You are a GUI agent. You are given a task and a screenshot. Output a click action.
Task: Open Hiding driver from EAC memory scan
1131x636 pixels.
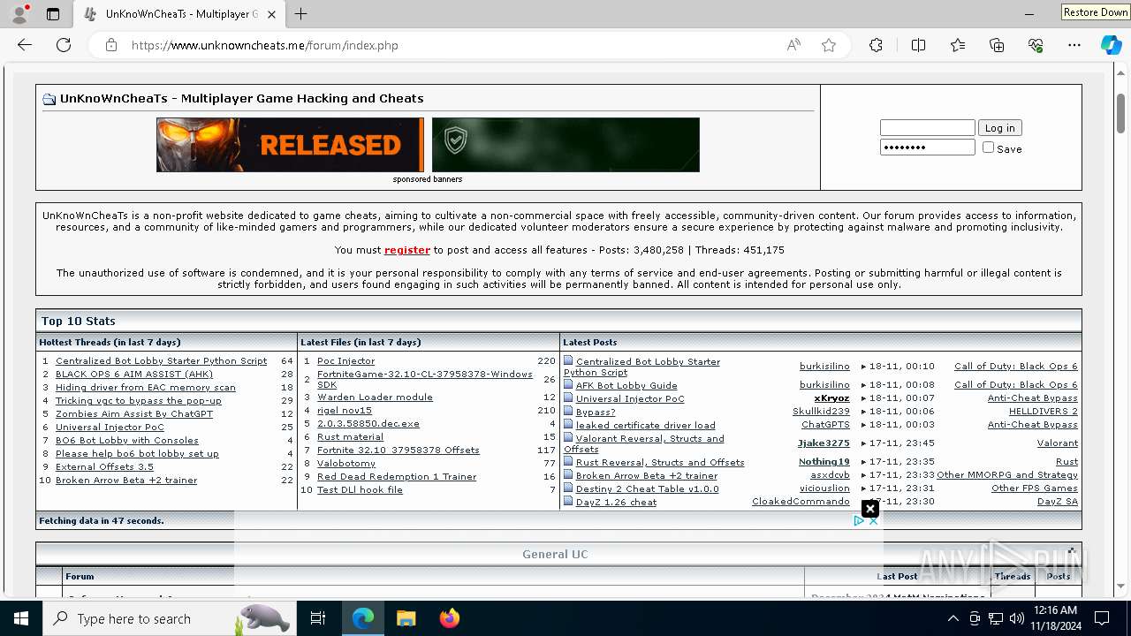tap(146, 387)
